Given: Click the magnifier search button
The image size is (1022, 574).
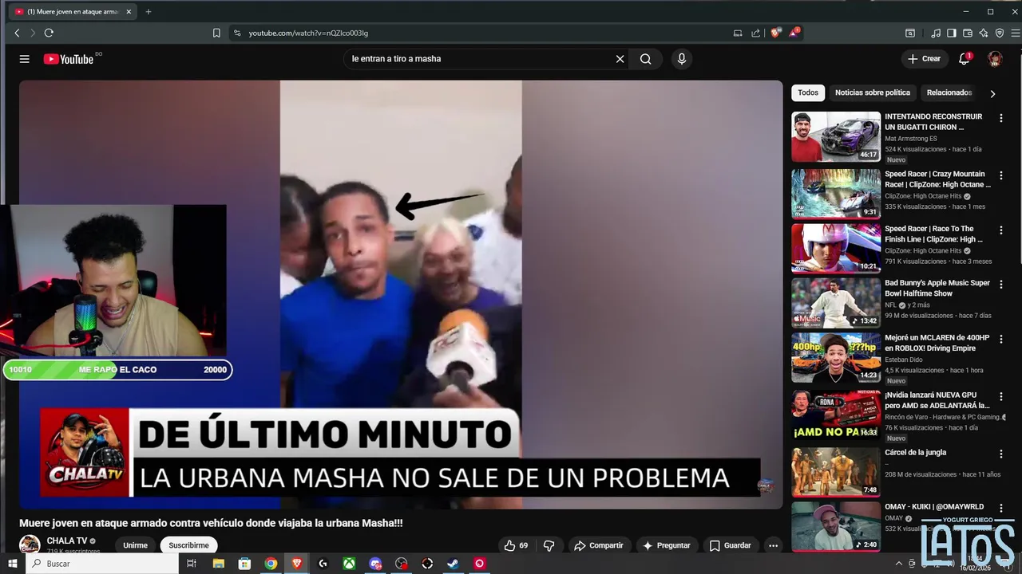Looking at the screenshot, I should 645,59.
